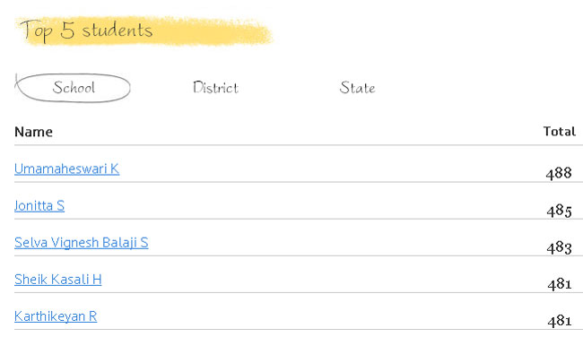
Task: Click the blank yellow brush stroke right of heading
Action: [213, 32]
